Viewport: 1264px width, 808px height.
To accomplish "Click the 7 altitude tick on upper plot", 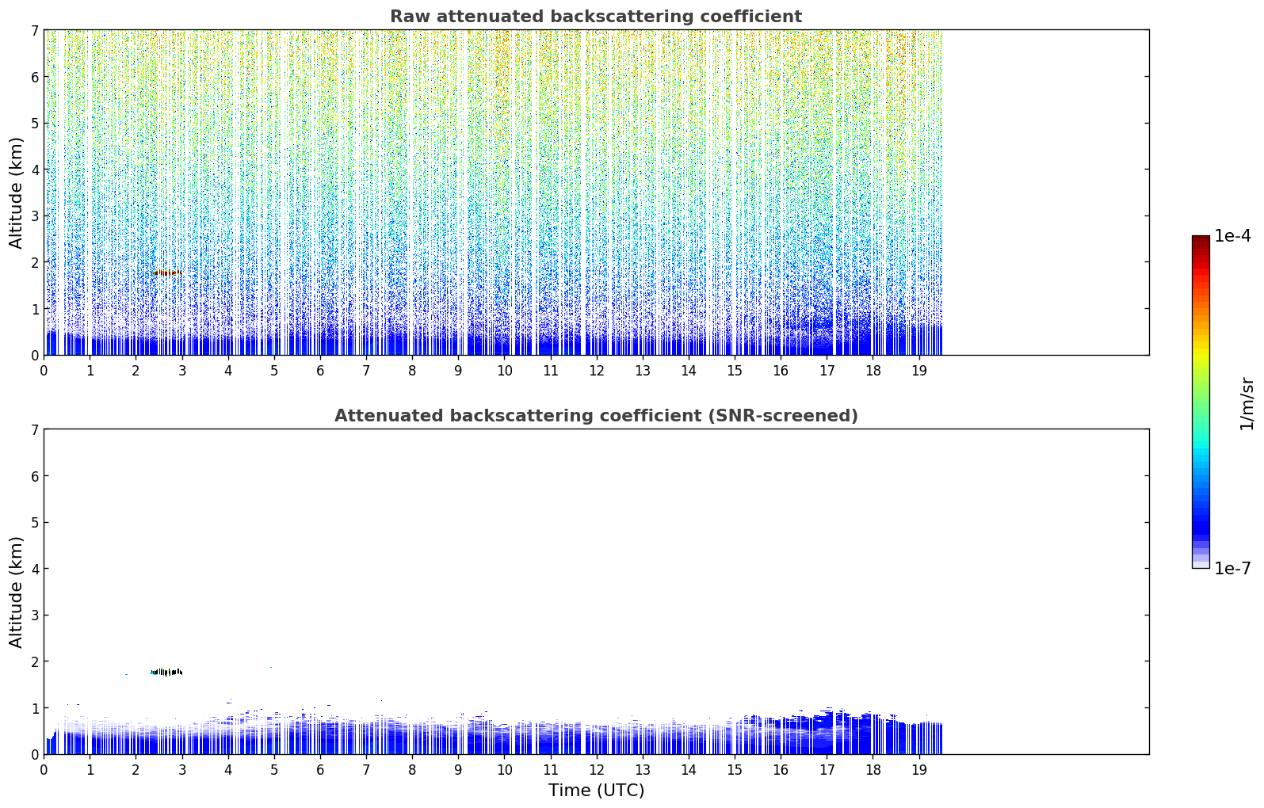I will click(x=35, y=31).
